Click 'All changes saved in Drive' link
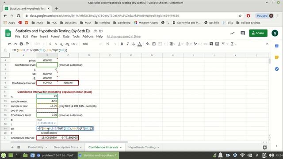283x159 pixels. pyautogui.click(x=124, y=36)
